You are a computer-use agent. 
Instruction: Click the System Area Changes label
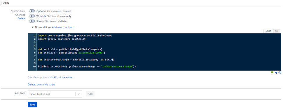[x=18, y=13]
